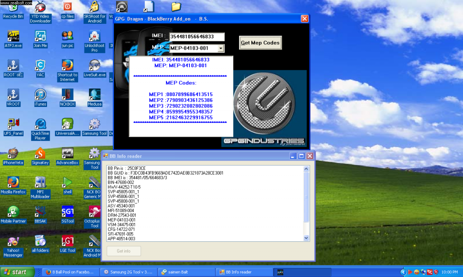This screenshot has width=463, height=277.
Task: Click the greyed-out Get info button
Action: (124, 251)
